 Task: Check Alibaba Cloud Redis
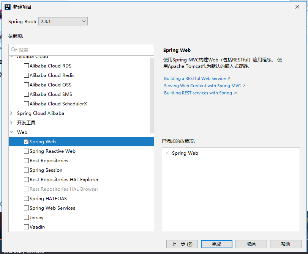click(x=26, y=75)
